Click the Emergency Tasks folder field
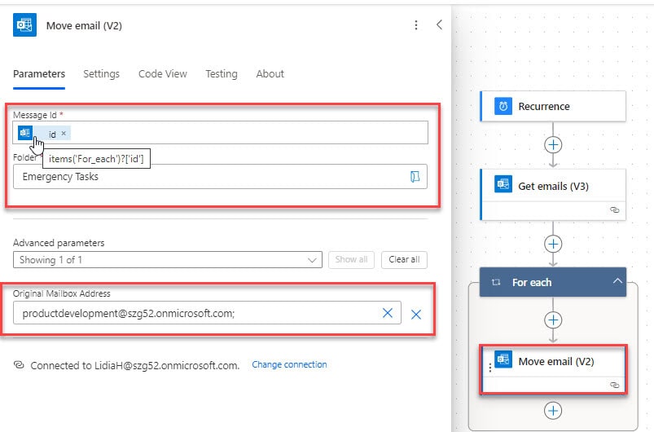 [220, 177]
